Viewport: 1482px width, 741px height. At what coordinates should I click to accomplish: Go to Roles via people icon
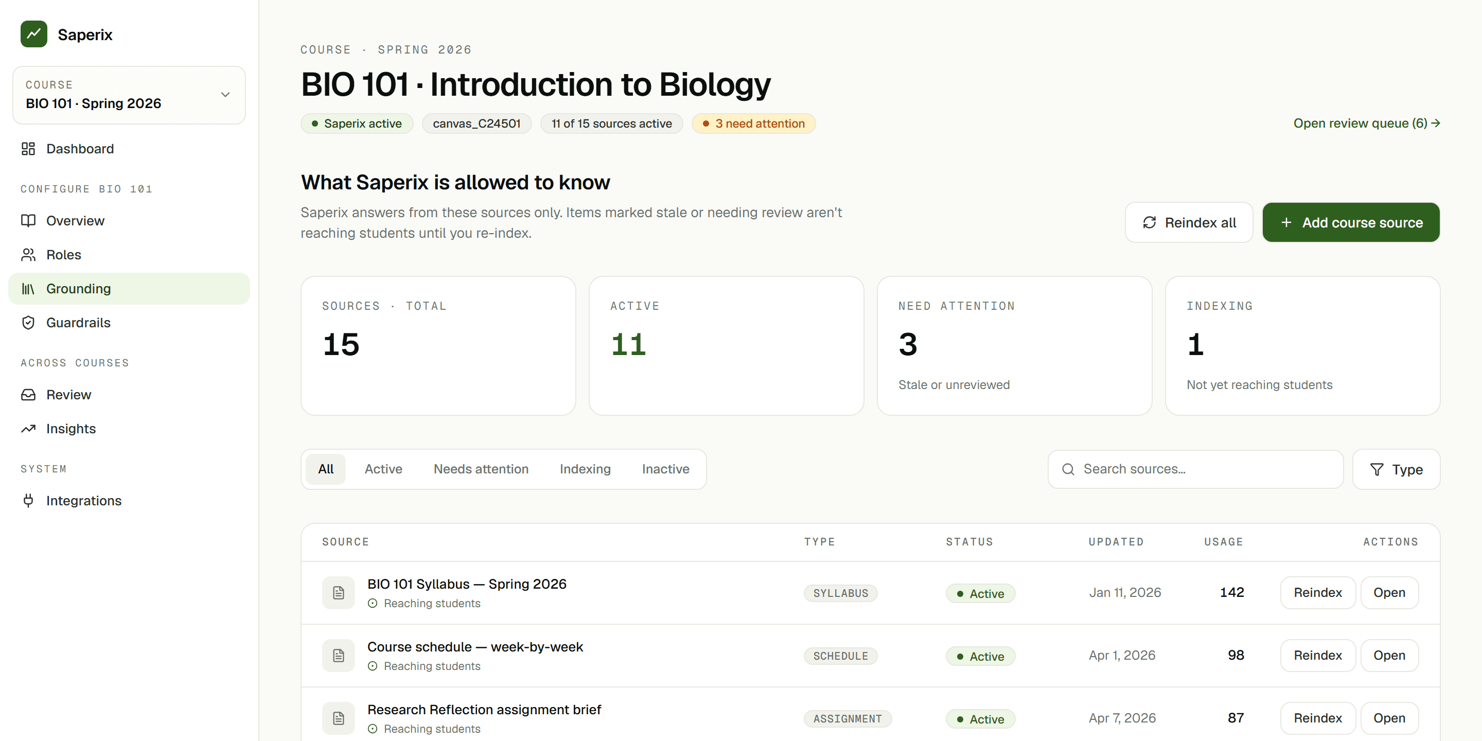28,255
